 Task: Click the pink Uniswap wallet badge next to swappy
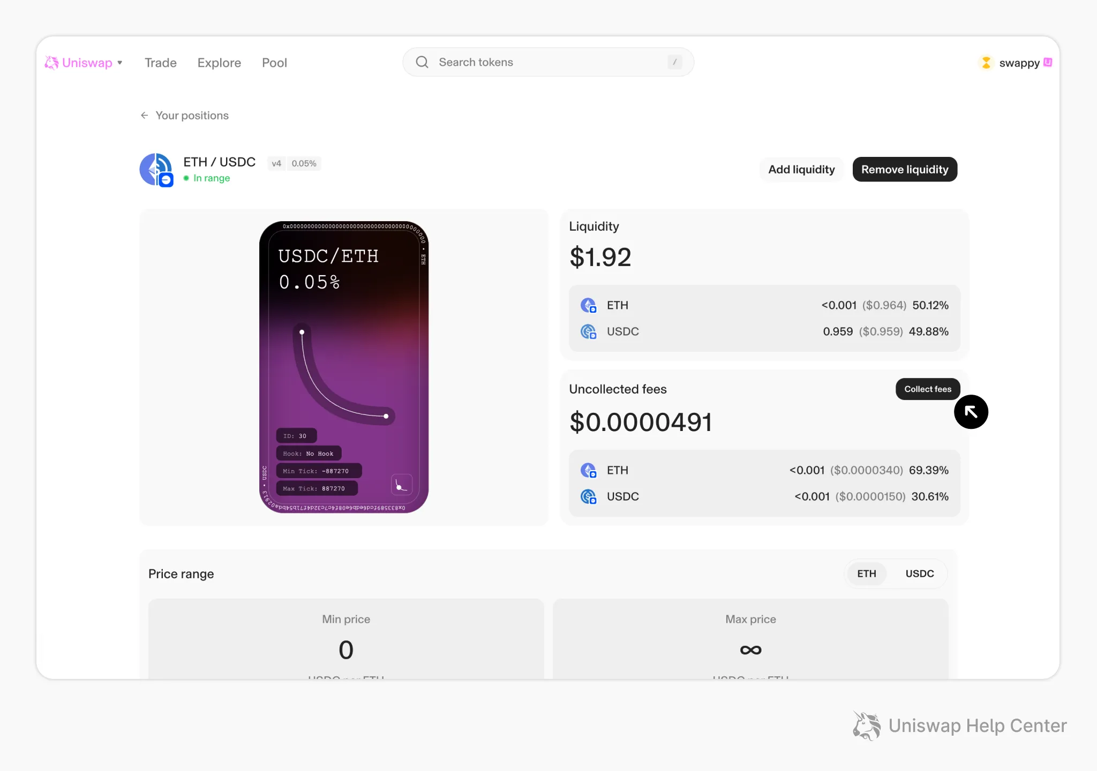click(x=1047, y=63)
